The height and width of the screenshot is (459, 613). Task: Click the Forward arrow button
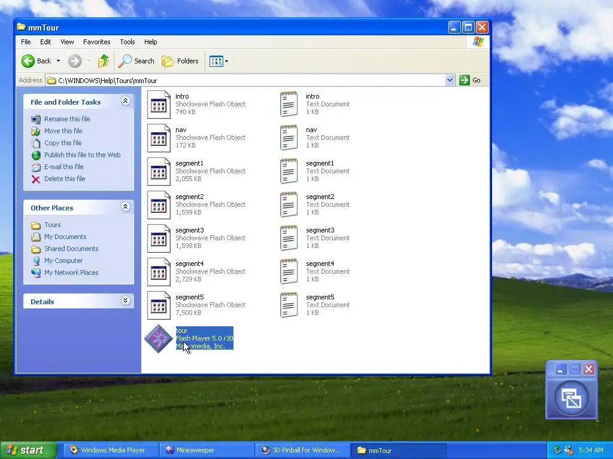point(75,61)
